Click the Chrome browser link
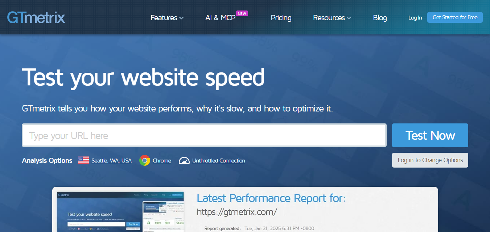The width and height of the screenshot is (490, 232). [162, 160]
